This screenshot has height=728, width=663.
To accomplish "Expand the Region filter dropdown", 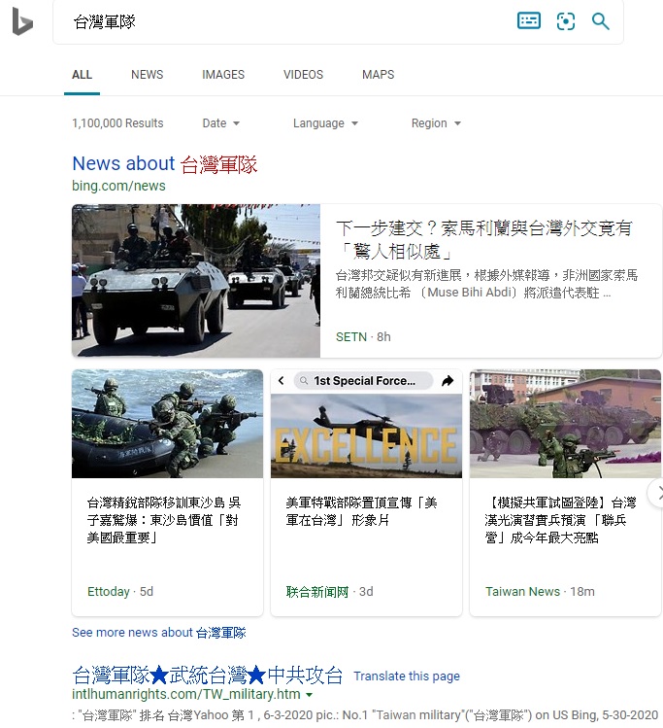I will (x=436, y=123).
